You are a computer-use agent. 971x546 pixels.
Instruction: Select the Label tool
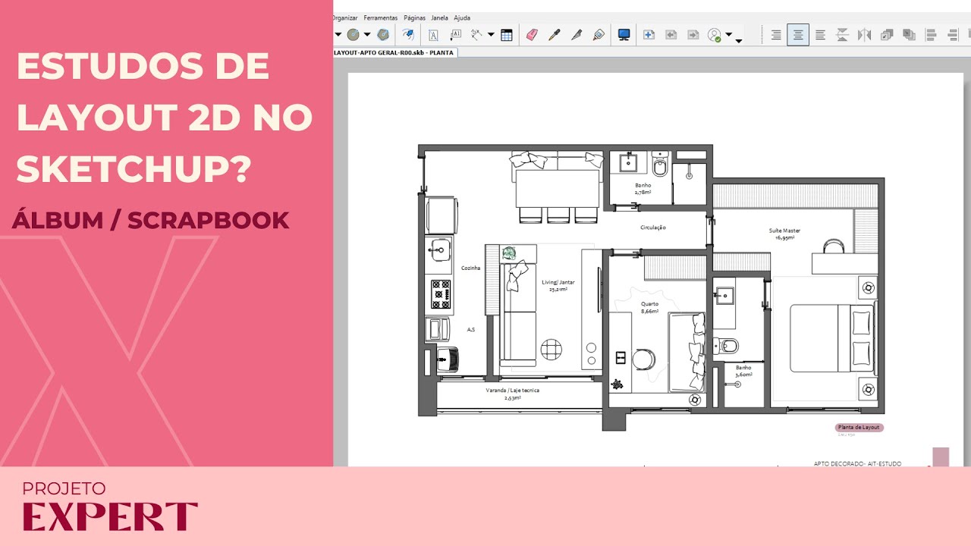click(x=456, y=35)
